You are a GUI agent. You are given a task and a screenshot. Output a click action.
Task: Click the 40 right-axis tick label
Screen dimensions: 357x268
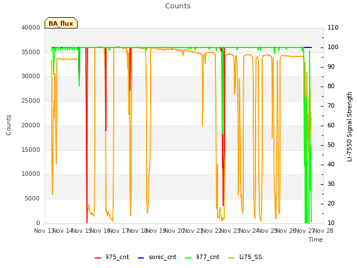click(331, 165)
